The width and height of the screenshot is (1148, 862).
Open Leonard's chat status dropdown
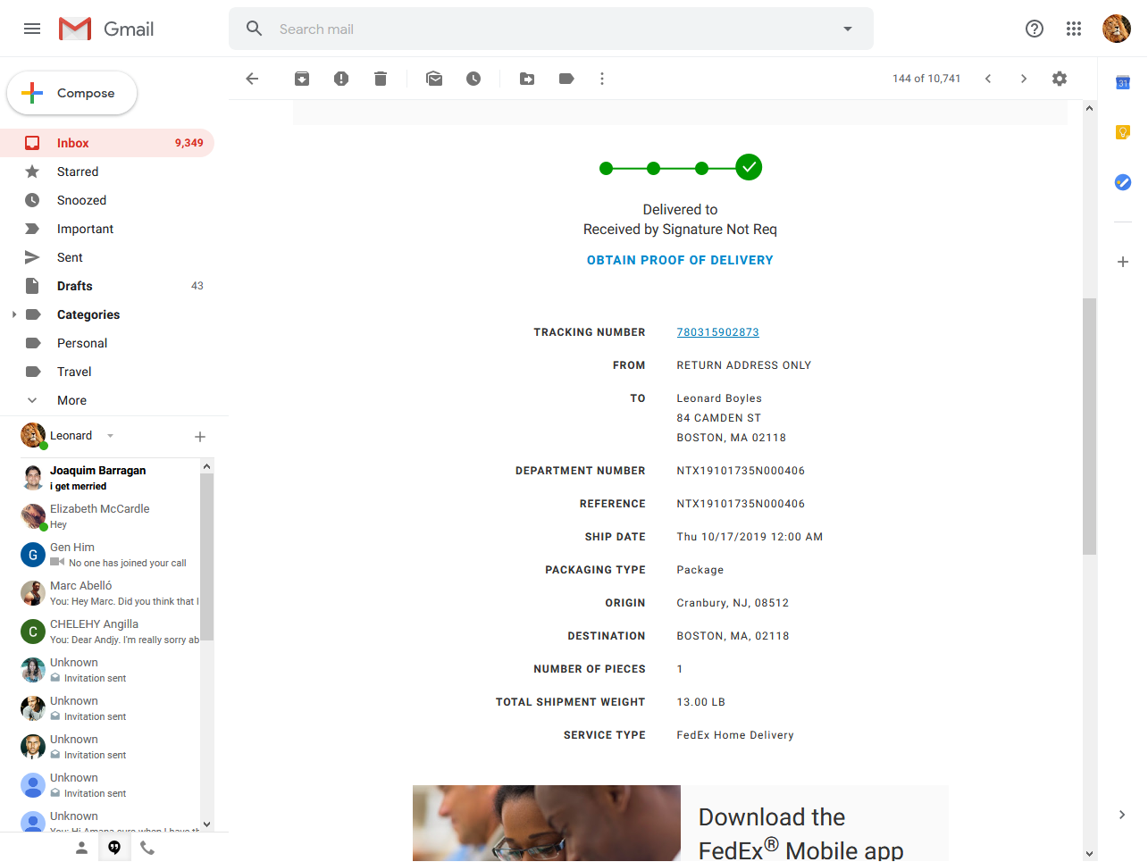click(111, 436)
